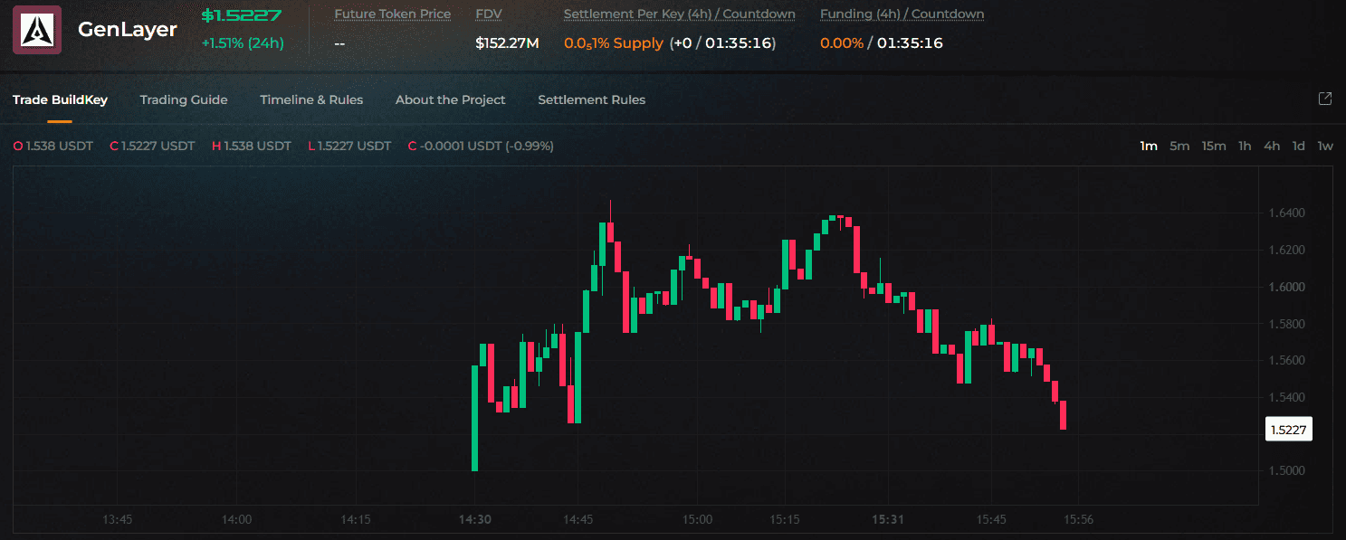The width and height of the screenshot is (1346, 540).
Task: Click the $1.5227 header price
Action: (x=242, y=15)
